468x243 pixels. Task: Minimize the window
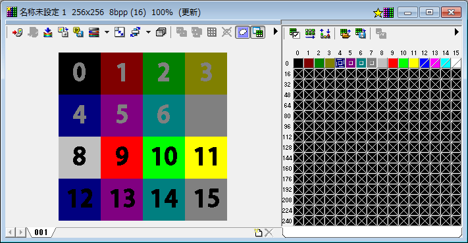coord(407,12)
